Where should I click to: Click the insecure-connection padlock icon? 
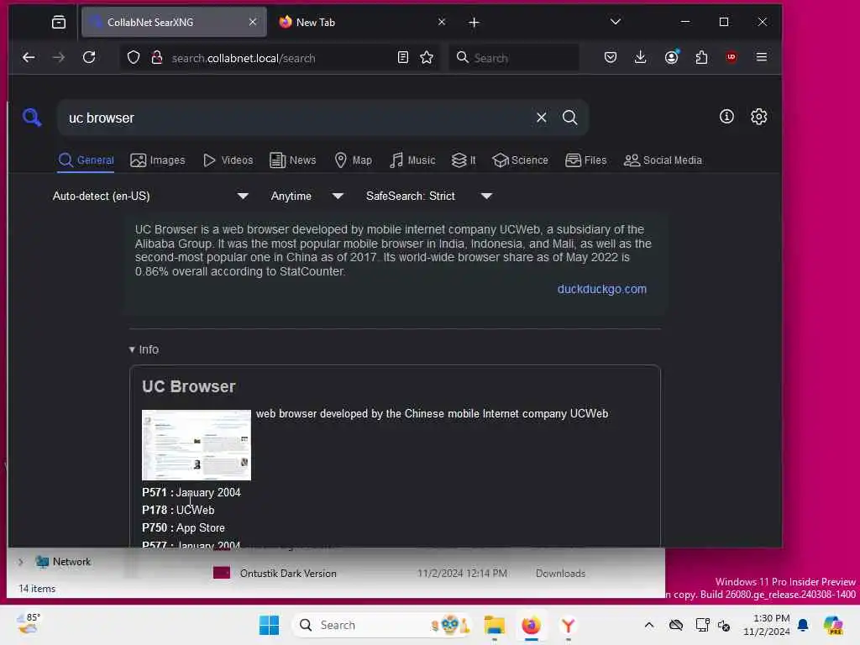[157, 58]
